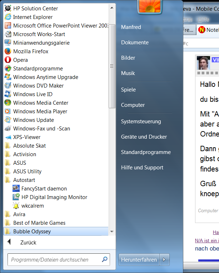Open Hilfe menu in browser window
This screenshot has height=273, width=219.
204,20
